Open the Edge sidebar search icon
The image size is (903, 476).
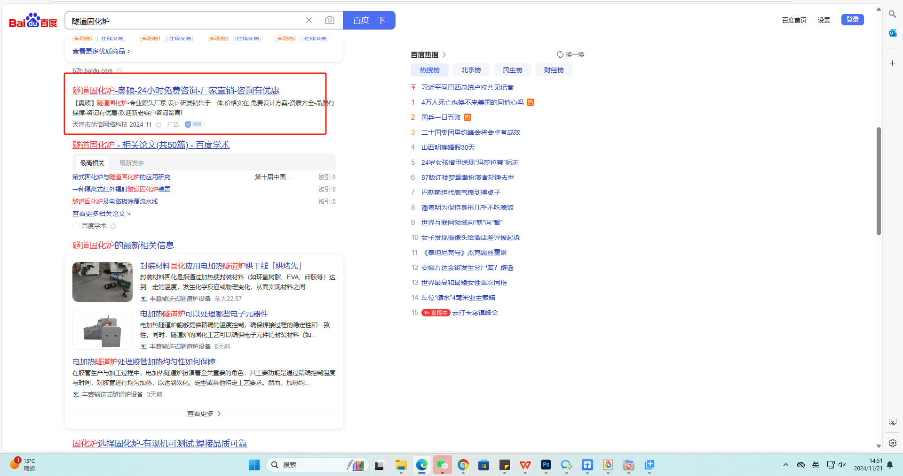point(892,14)
